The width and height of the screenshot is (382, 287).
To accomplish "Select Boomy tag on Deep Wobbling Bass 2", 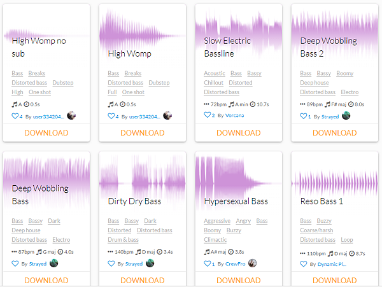I will (x=344, y=73).
